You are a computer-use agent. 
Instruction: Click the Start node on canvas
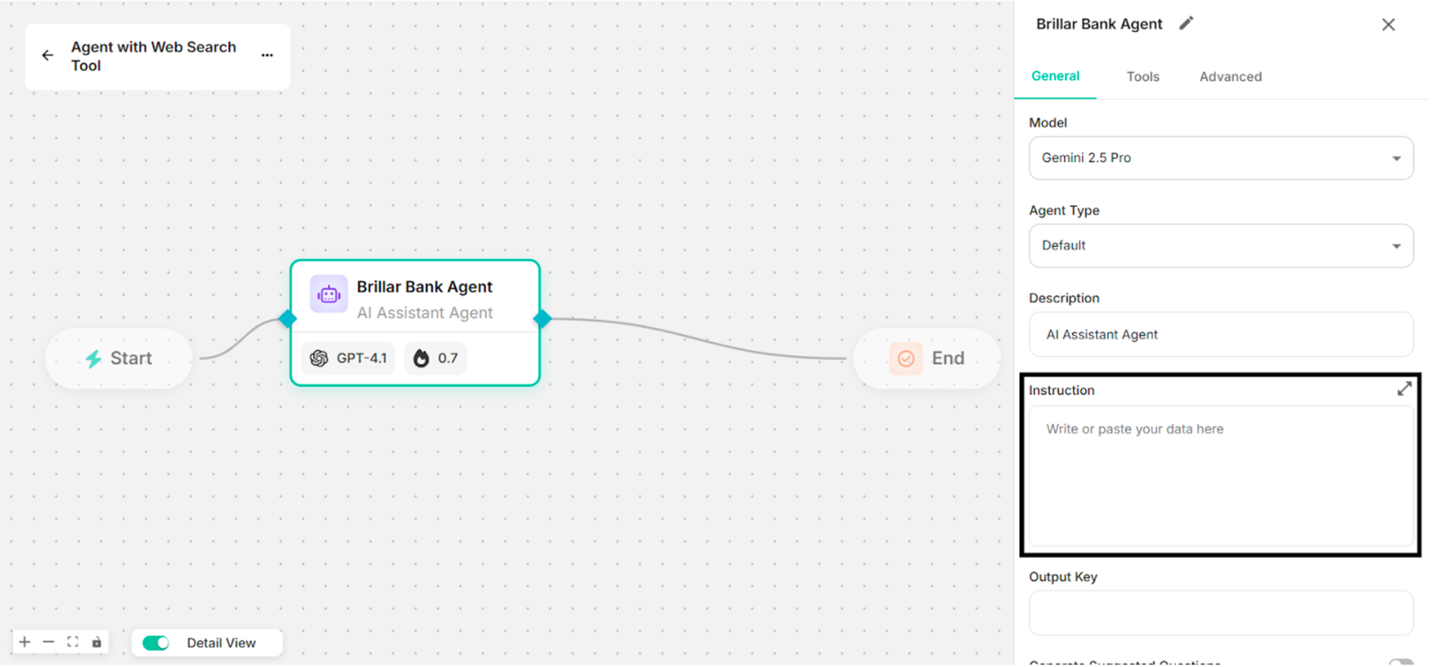click(119, 358)
